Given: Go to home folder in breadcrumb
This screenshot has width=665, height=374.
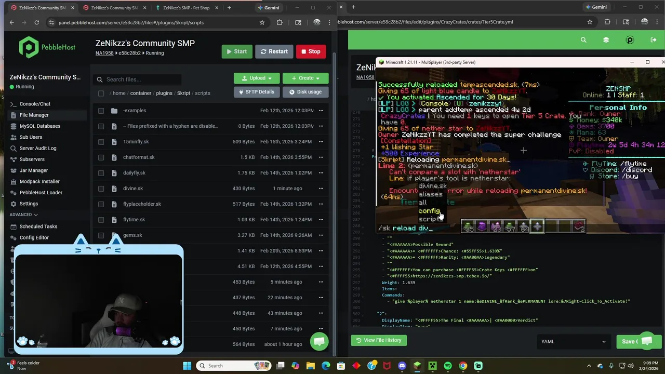Looking at the screenshot, I should click(x=119, y=94).
